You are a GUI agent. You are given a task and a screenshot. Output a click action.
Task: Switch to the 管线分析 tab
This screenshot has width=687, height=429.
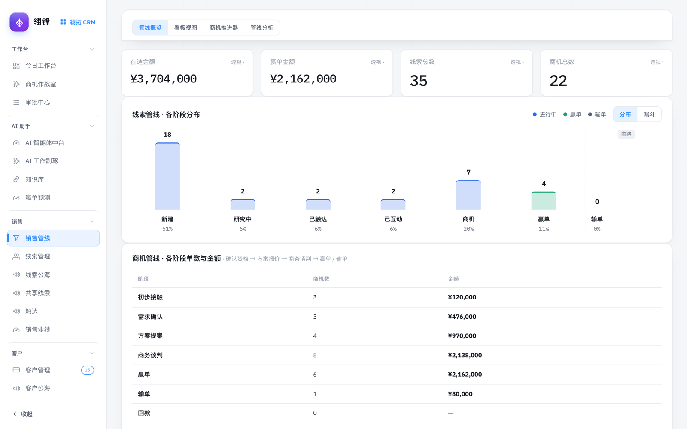pos(262,27)
